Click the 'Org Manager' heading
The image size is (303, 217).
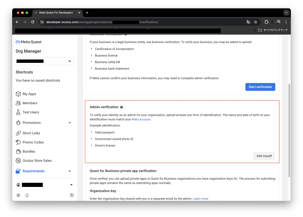[x=28, y=51]
